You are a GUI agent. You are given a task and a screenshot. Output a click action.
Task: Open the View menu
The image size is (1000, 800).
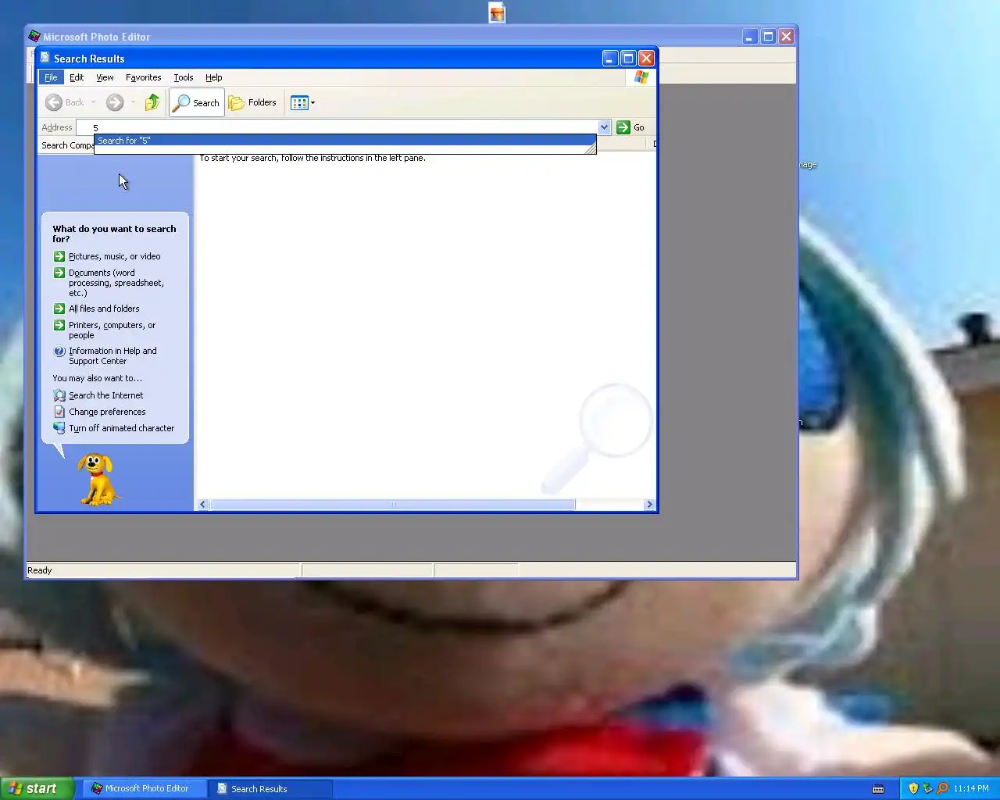pos(105,77)
